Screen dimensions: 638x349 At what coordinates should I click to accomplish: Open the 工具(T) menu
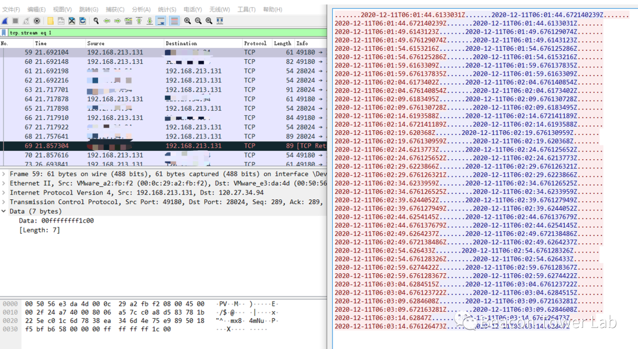246,9
